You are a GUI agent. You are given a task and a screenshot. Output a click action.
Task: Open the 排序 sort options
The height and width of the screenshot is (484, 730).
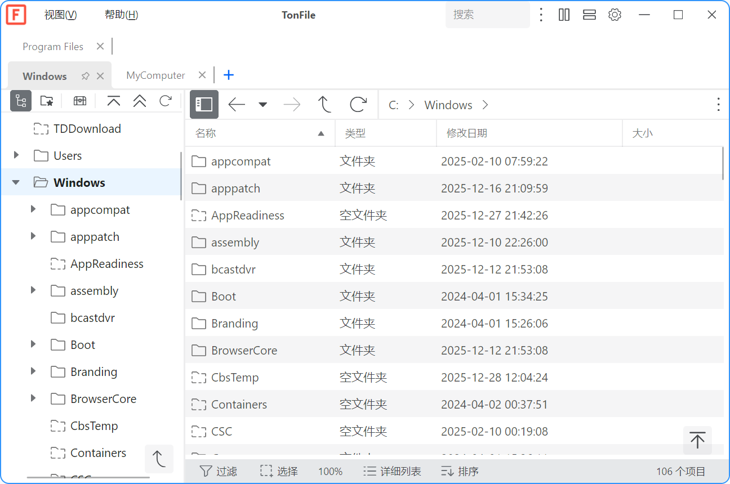pos(460,471)
